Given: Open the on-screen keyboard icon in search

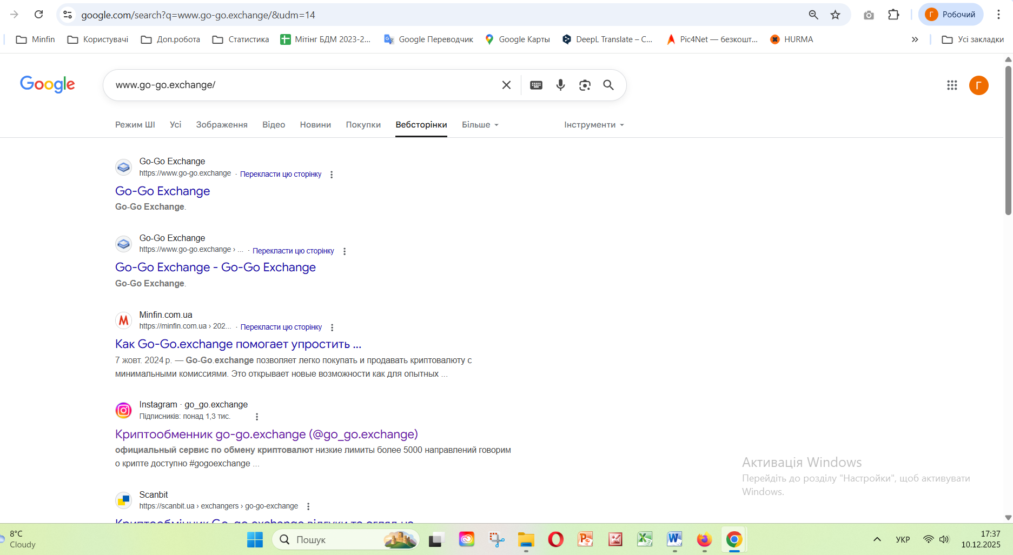Looking at the screenshot, I should 536,85.
